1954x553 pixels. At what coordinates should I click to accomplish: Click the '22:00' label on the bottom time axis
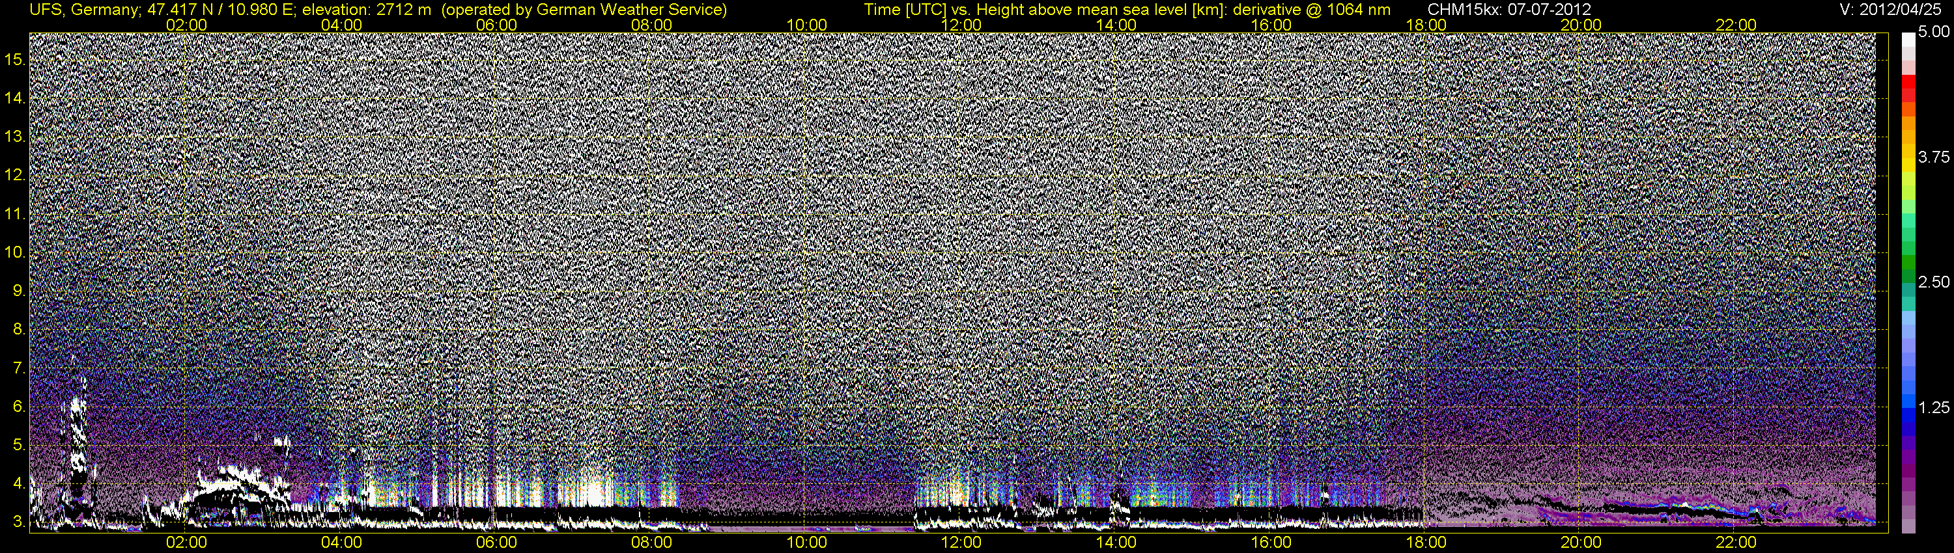[1736, 543]
